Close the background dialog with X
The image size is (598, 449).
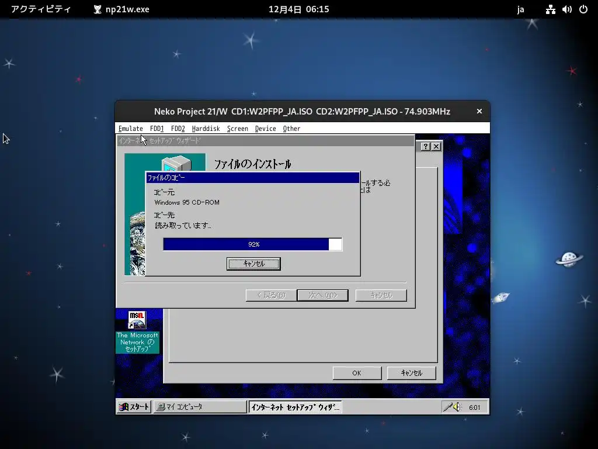[x=436, y=147]
